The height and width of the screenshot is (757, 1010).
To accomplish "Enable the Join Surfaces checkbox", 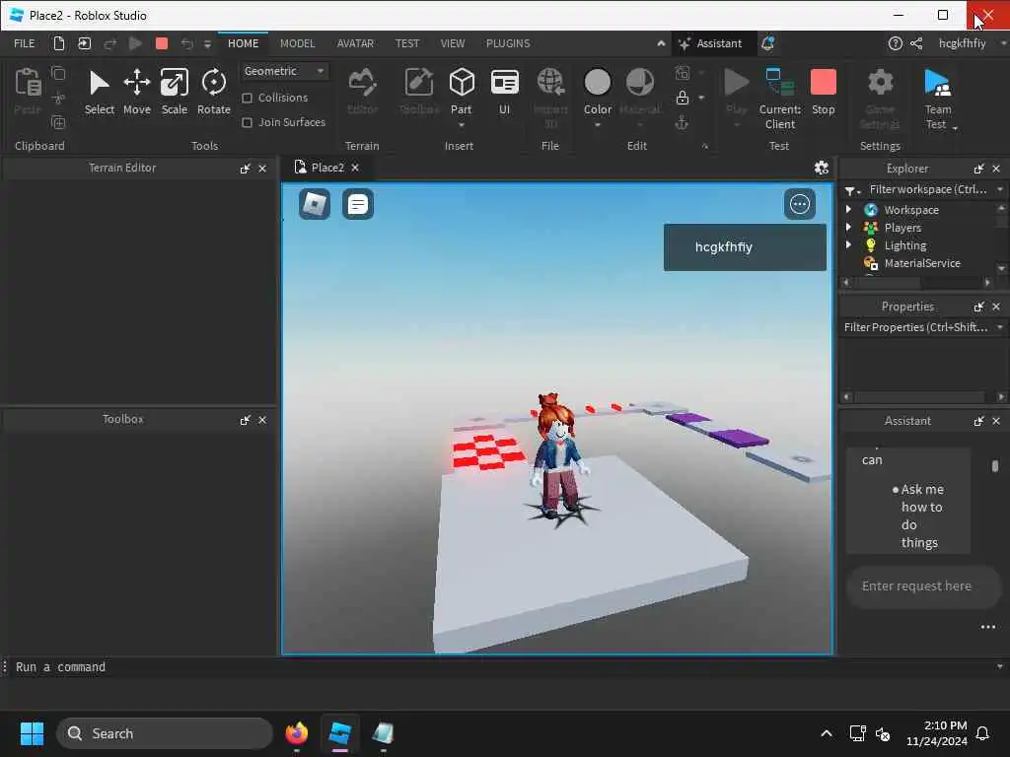I will pyautogui.click(x=247, y=122).
